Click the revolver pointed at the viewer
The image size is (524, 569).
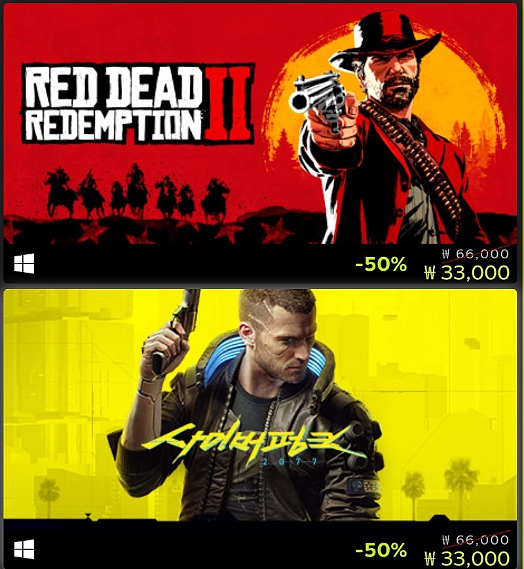[318, 96]
